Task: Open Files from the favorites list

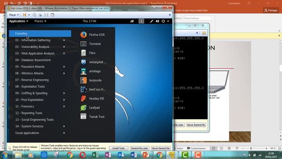Action: pyautogui.click(x=88, y=53)
